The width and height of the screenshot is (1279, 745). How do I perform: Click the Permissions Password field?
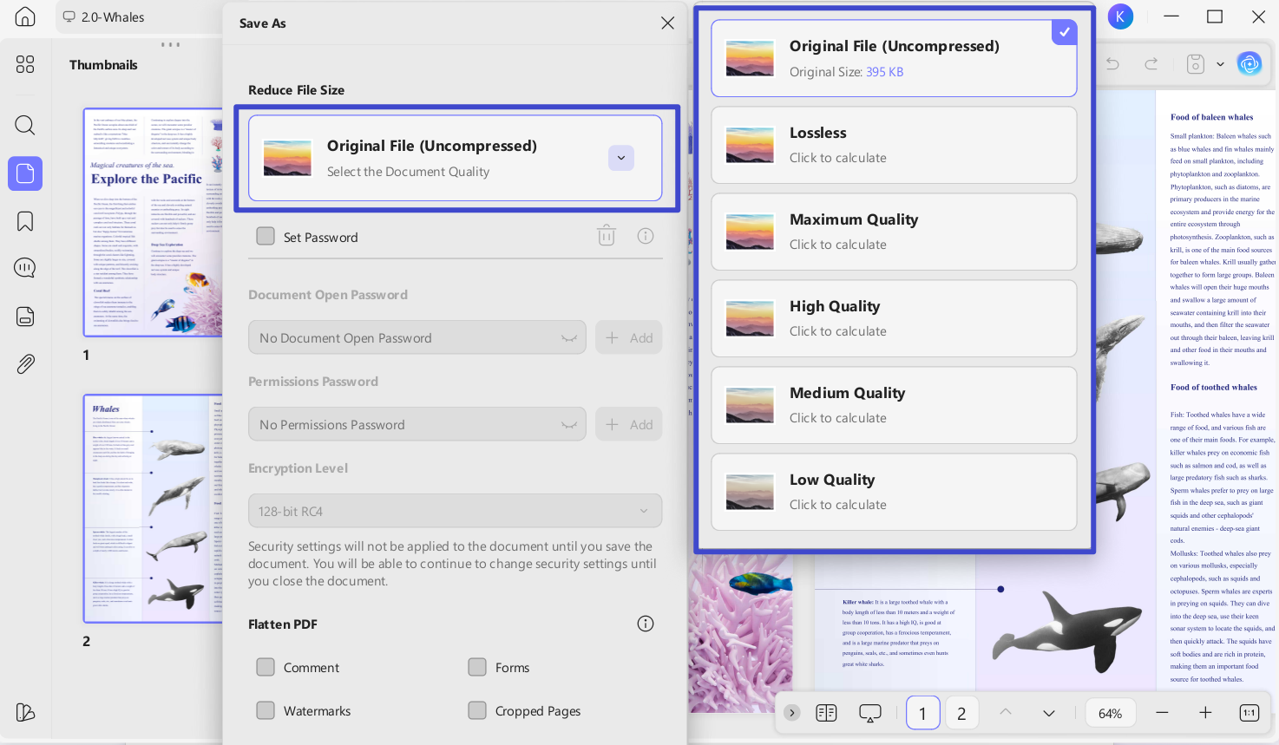point(416,424)
